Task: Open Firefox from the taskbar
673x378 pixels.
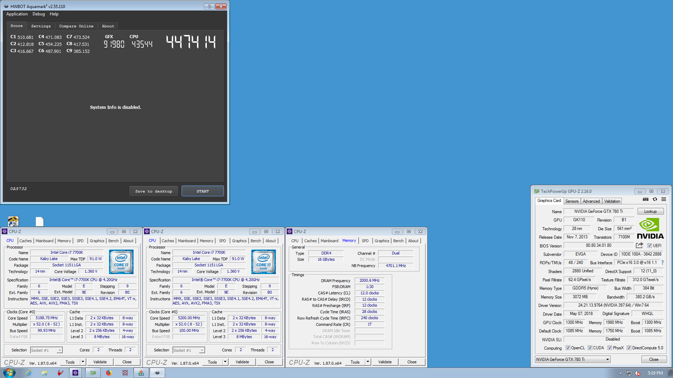Action: (109, 373)
